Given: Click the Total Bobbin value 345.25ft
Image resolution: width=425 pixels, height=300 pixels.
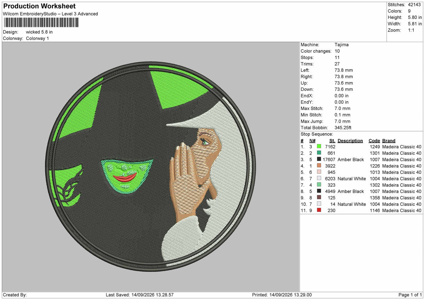Looking at the screenshot, I should click(343, 127).
